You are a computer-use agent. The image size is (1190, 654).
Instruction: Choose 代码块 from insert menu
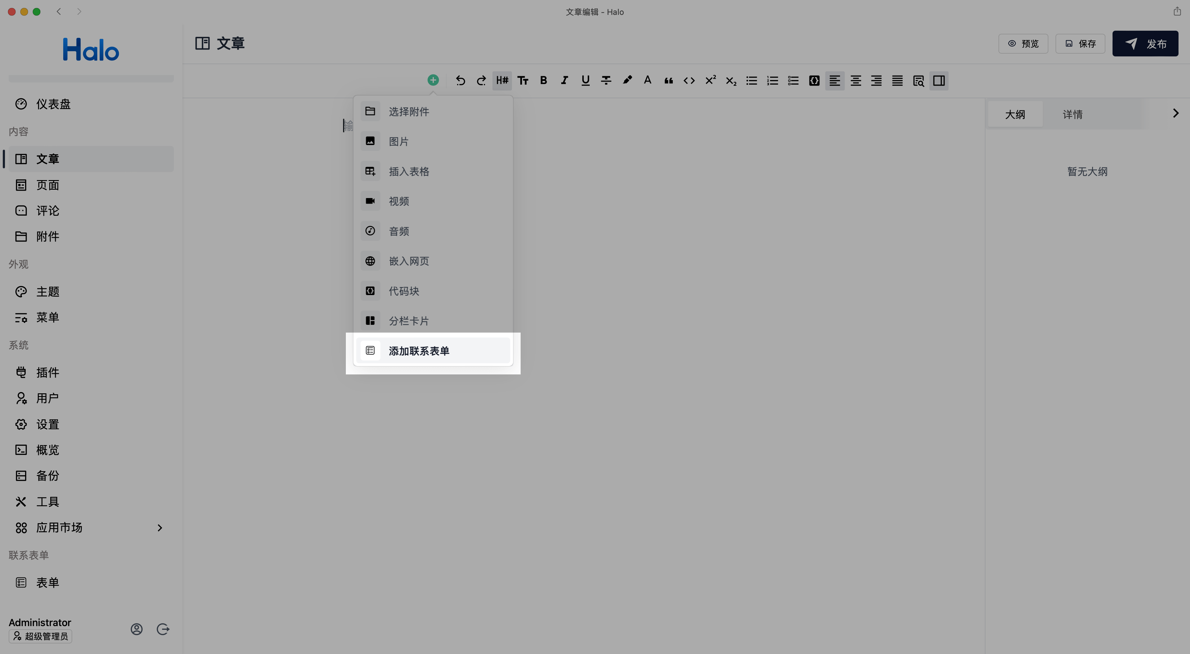(433, 291)
